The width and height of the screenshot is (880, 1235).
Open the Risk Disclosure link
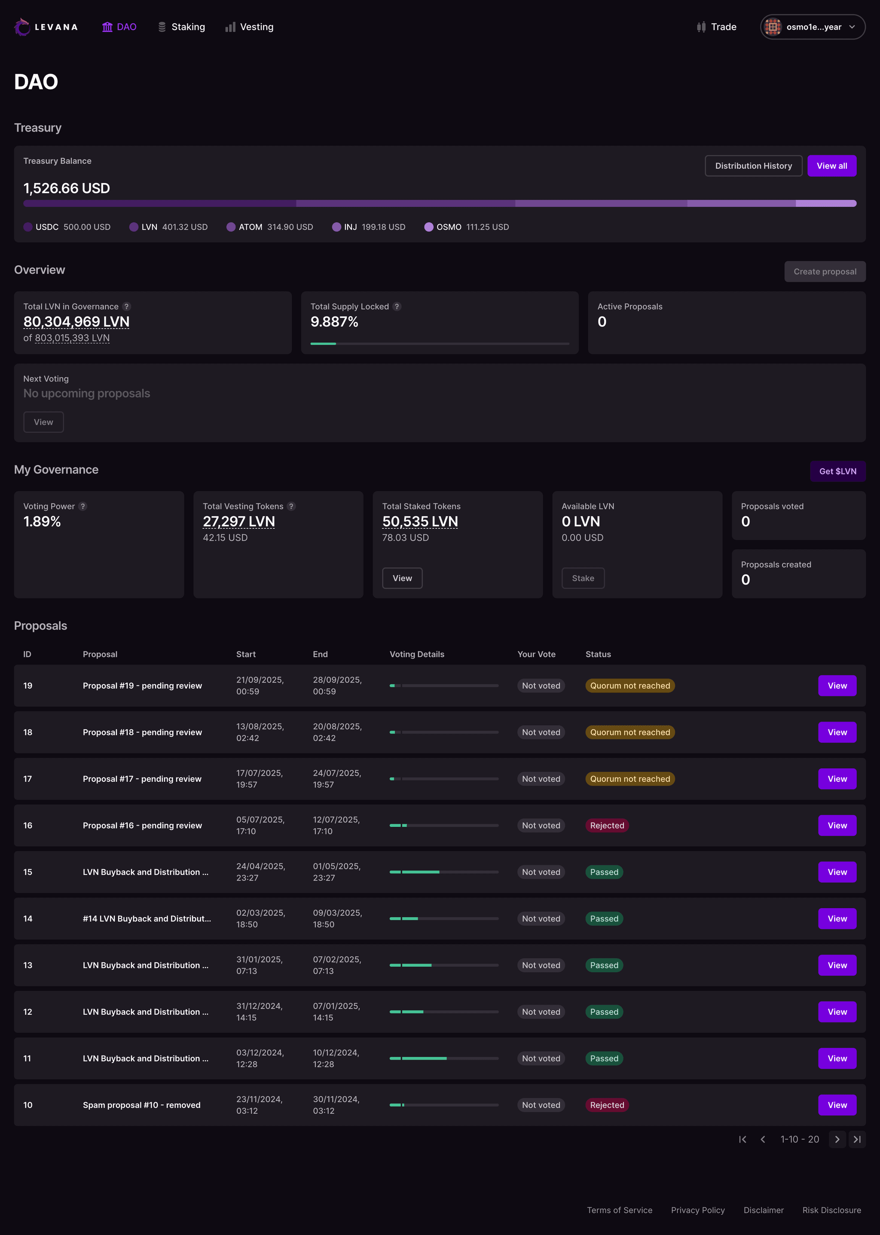click(x=831, y=1210)
